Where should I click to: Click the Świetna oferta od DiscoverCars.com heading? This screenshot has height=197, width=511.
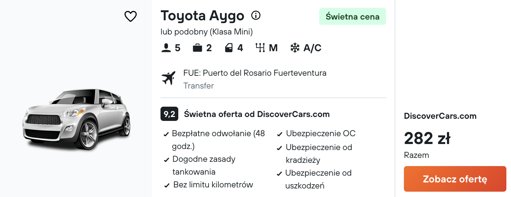click(x=257, y=114)
